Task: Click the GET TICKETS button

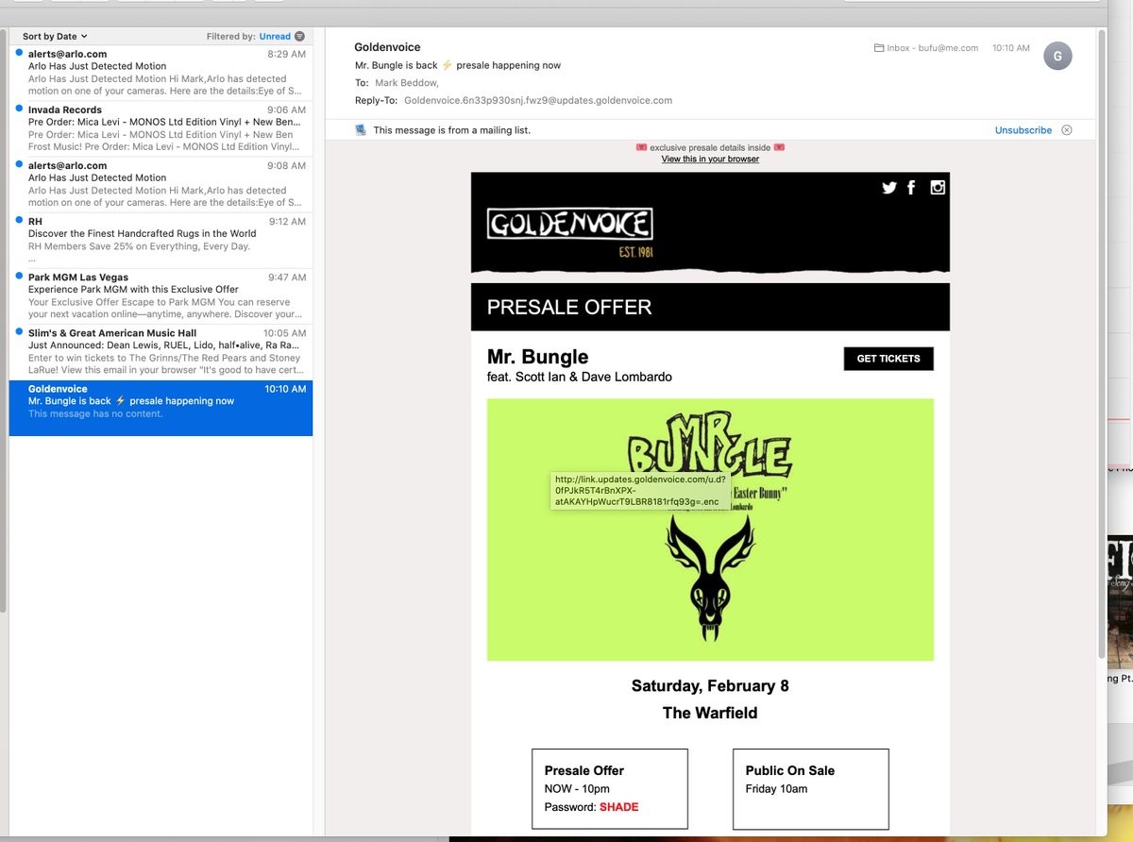Action: point(888,359)
